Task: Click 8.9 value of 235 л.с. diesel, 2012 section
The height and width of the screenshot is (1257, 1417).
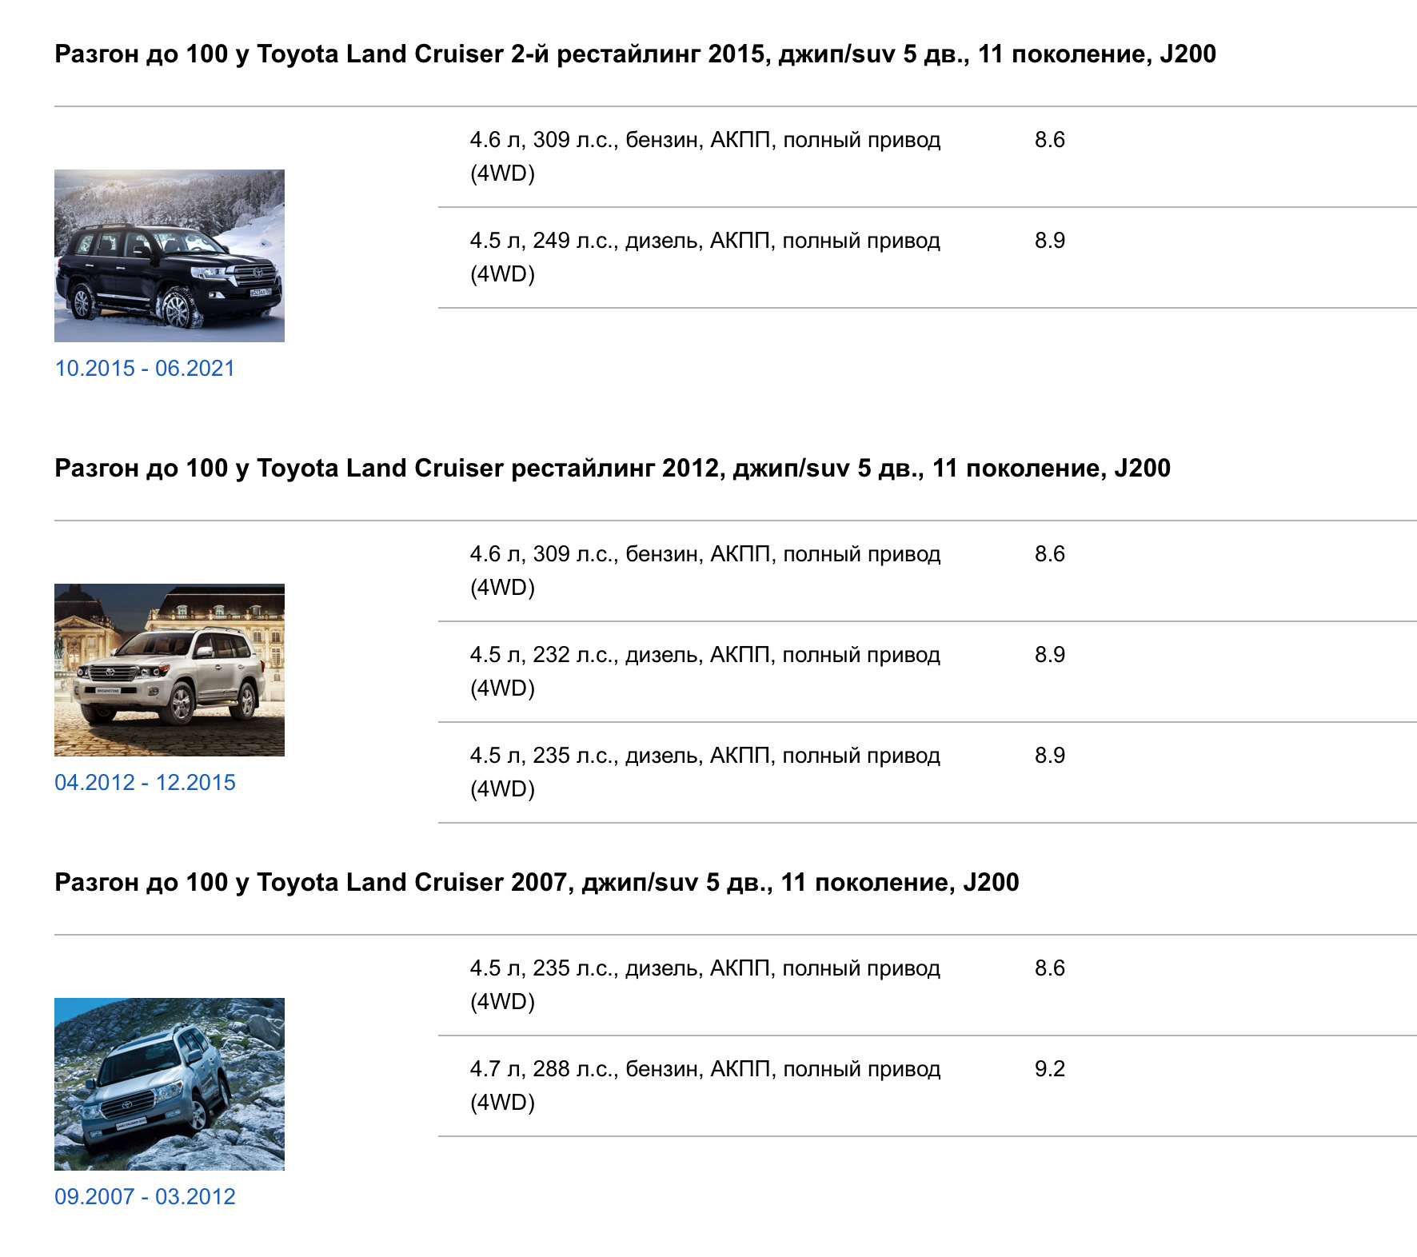Action: click(1050, 756)
